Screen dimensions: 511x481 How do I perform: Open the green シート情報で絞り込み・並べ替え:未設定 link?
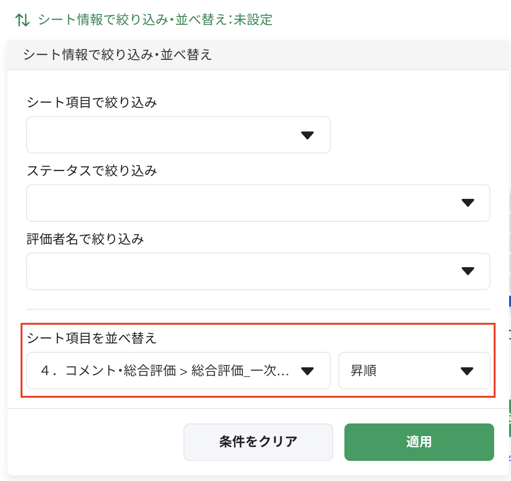tap(155, 20)
